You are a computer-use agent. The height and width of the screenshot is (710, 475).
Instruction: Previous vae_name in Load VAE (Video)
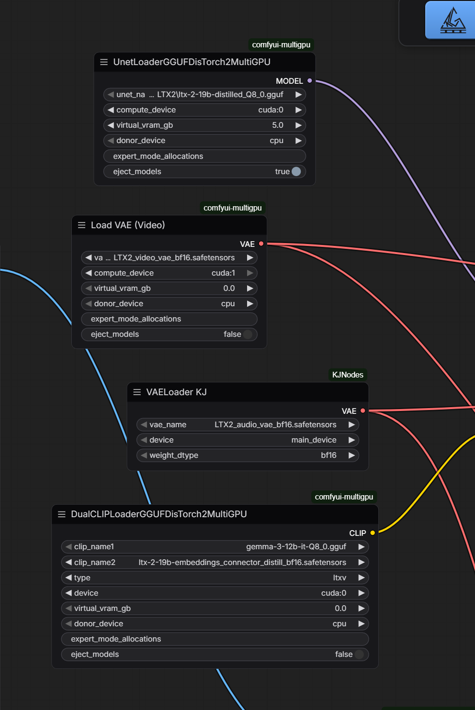tap(88, 258)
